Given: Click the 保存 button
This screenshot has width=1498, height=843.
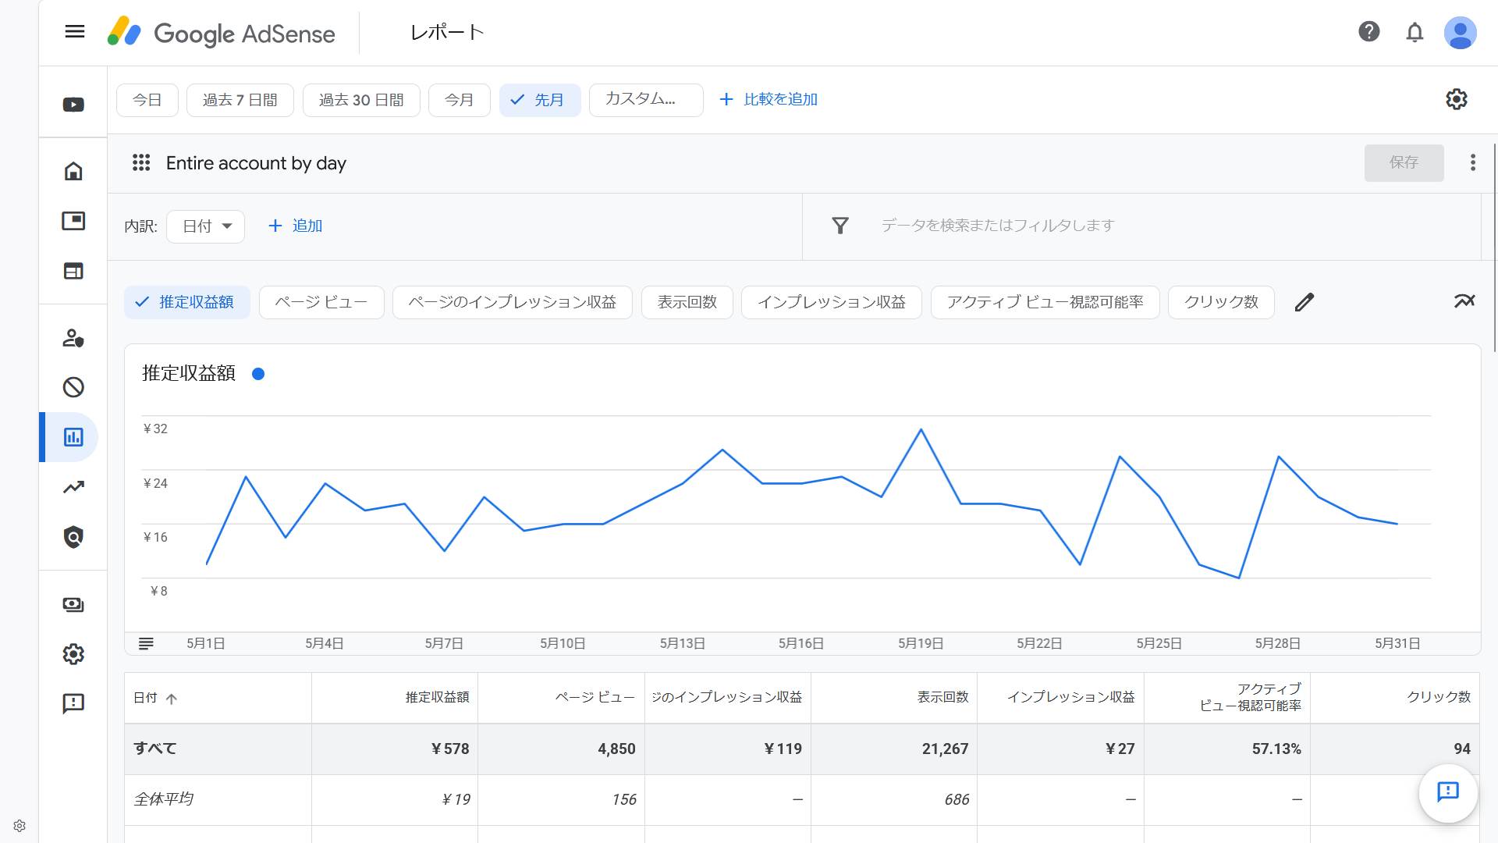Looking at the screenshot, I should tap(1404, 162).
